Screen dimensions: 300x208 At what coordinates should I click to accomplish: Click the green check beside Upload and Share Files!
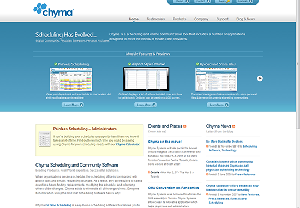(x=197, y=64)
